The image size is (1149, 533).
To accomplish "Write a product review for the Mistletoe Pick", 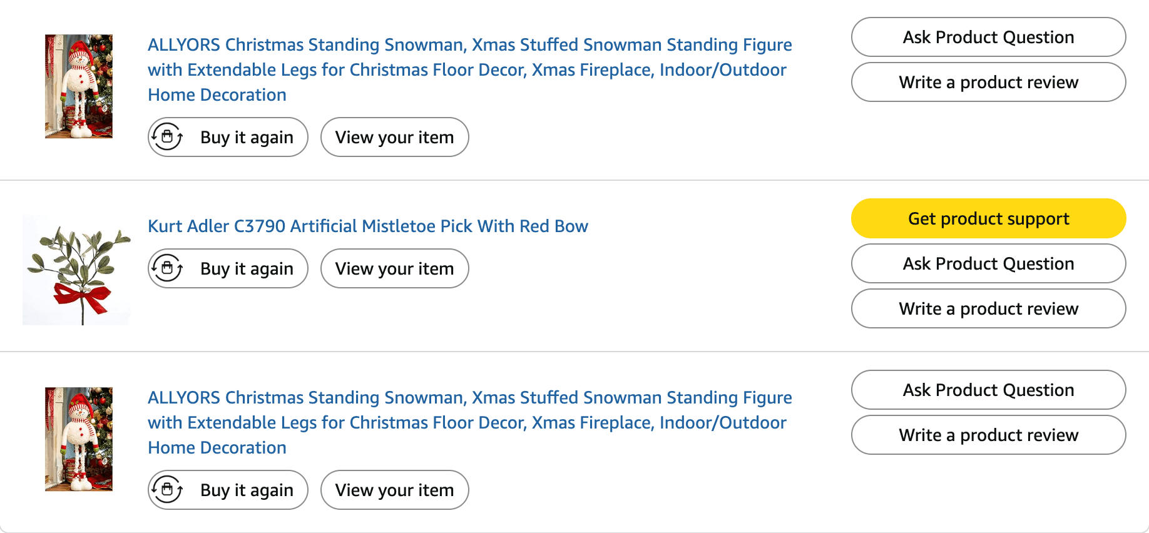I will click(988, 308).
